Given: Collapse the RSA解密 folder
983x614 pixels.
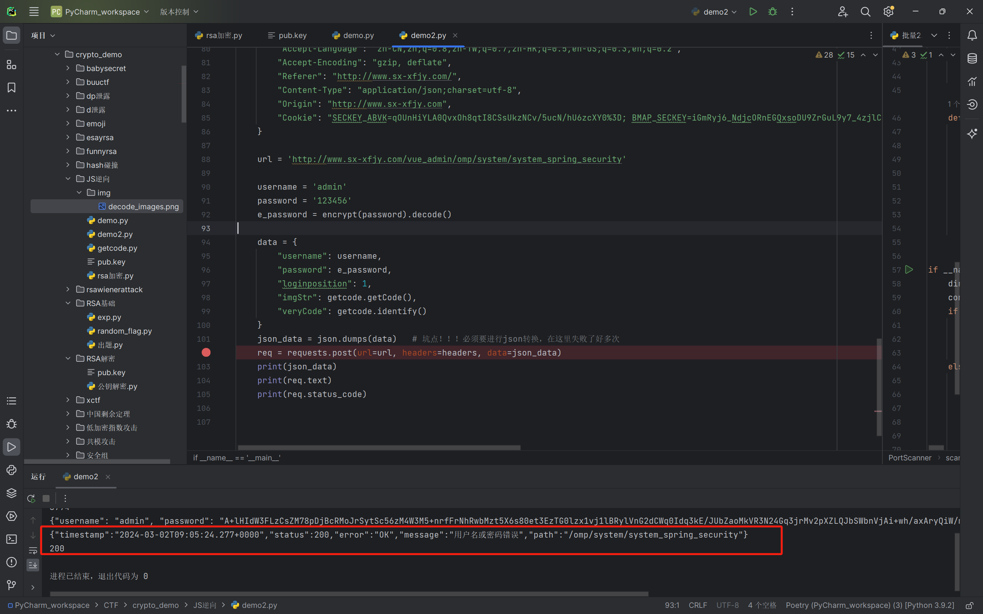Looking at the screenshot, I should (68, 358).
